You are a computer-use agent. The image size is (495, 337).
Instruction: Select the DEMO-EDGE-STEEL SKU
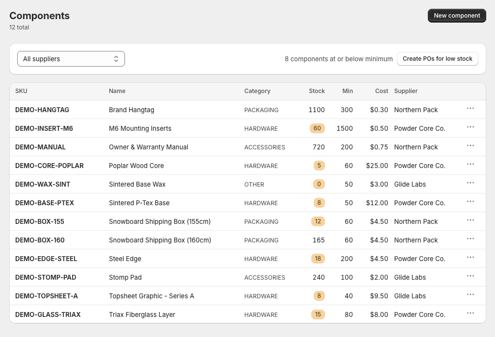46,259
